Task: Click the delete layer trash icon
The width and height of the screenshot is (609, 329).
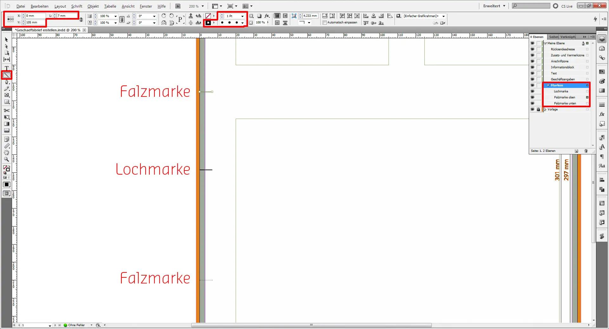Action: (x=586, y=151)
